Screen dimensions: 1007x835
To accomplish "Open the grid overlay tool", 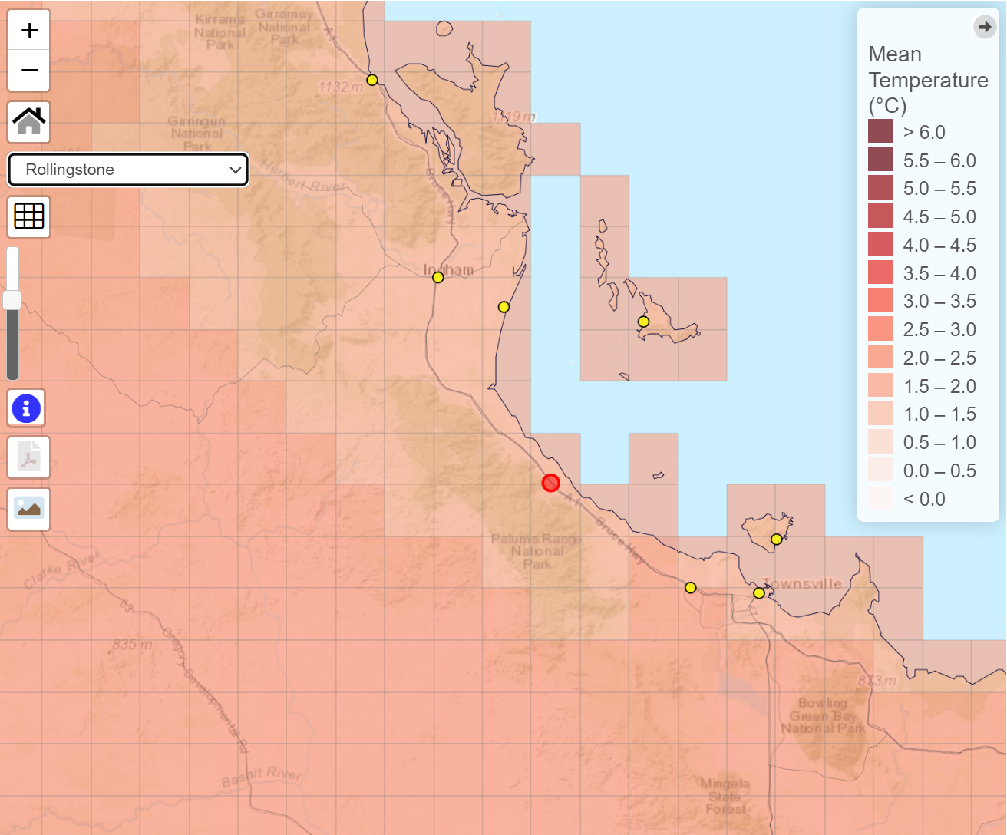I will (28, 216).
